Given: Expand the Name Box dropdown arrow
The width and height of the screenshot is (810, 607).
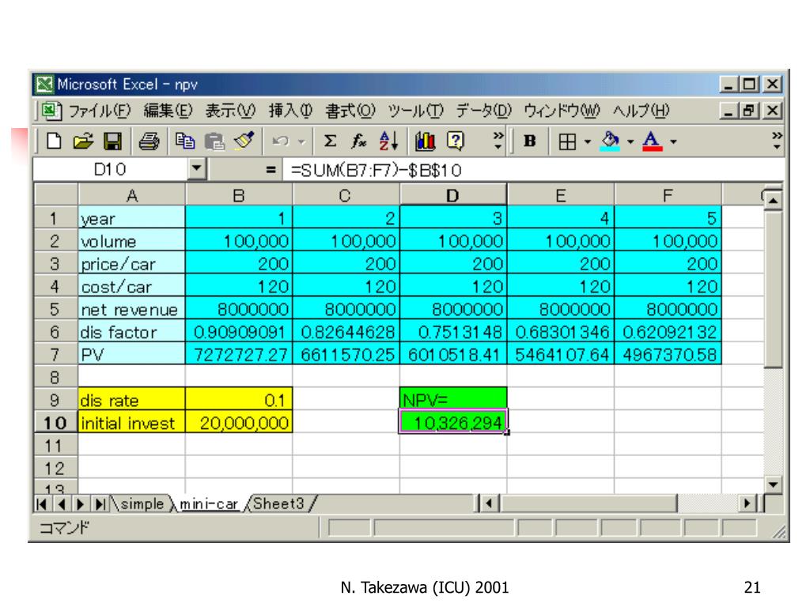Looking at the screenshot, I should point(197,169).
